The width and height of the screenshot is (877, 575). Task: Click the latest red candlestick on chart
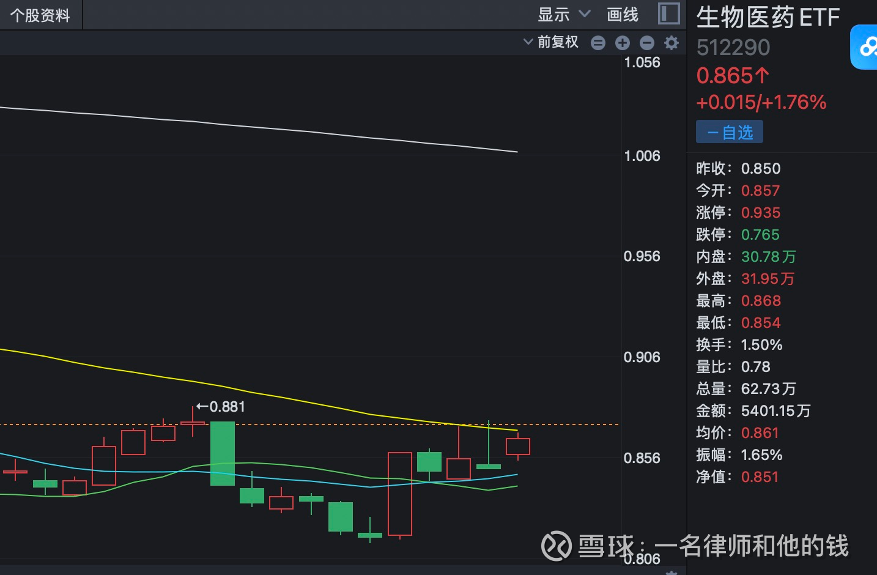coord(518,447)
